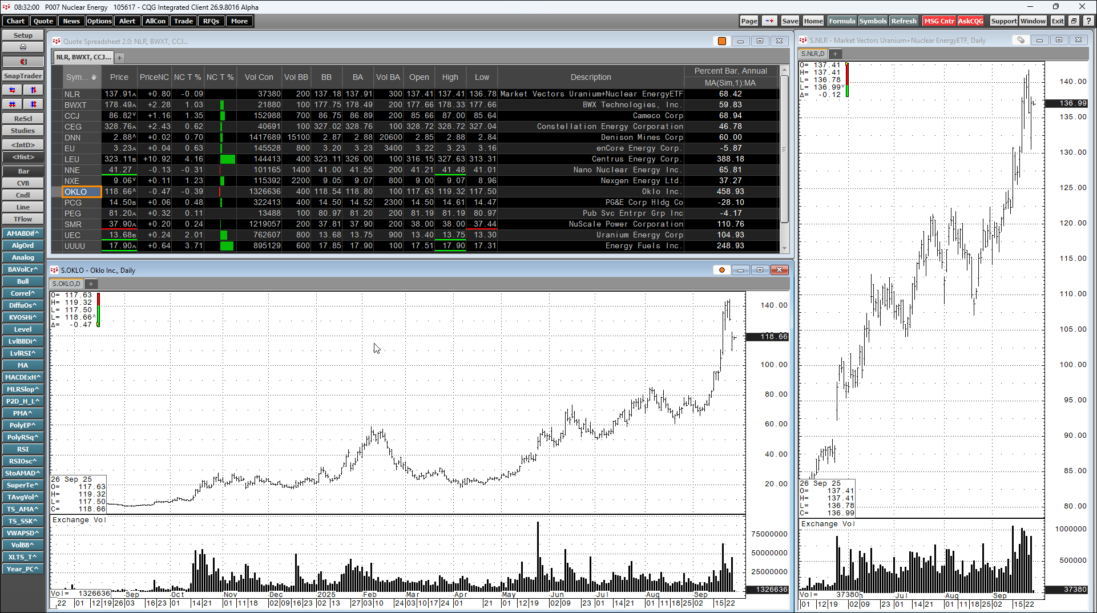Click the chain link icon on S.NLR chart title

tap(1021, 40)
